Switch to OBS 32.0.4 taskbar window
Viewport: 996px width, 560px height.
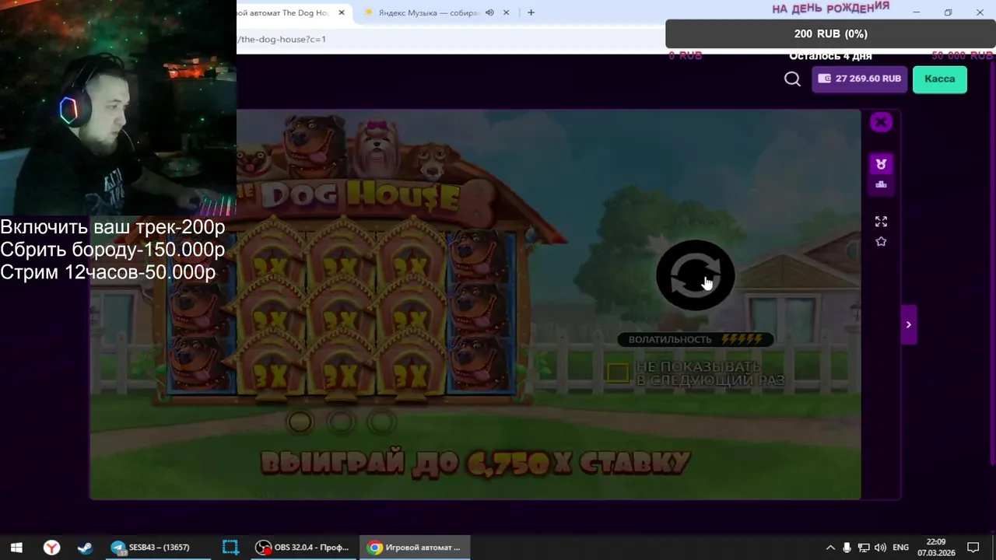point(303,548)
